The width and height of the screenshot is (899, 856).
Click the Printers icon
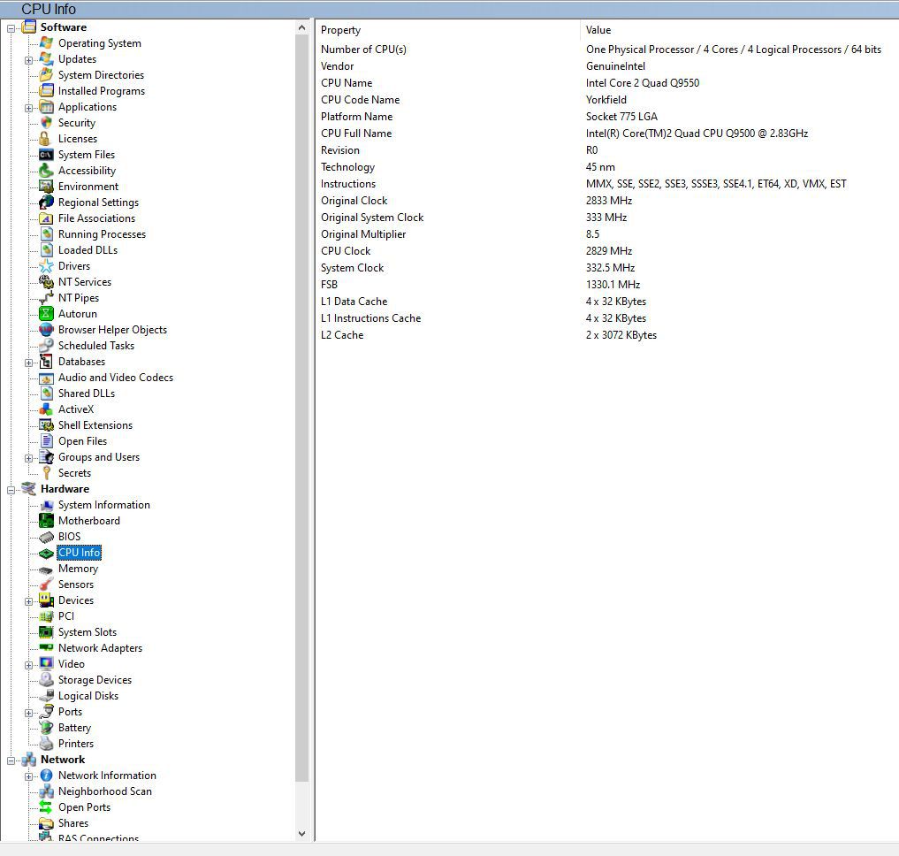(47, 744)
